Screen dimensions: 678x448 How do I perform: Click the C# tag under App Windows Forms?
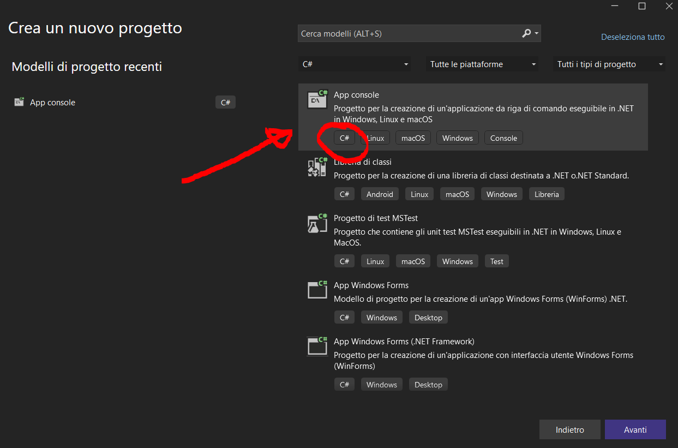pyautogui.click(x=344, y=318)
